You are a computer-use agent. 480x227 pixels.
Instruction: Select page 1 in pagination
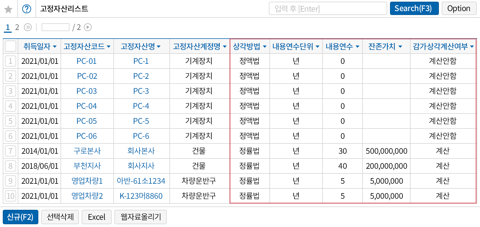(x=8, y=27)
